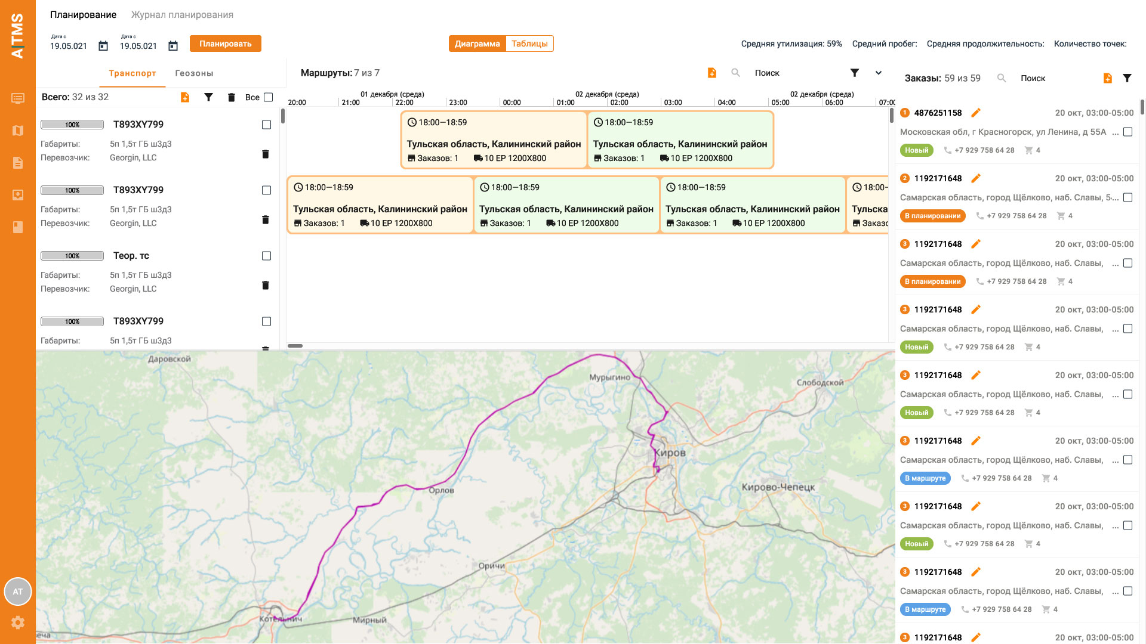This screenshot has height=644, width=1146.
Task: Click add-file icon in routes header
Action: click(x=711, y=73)
